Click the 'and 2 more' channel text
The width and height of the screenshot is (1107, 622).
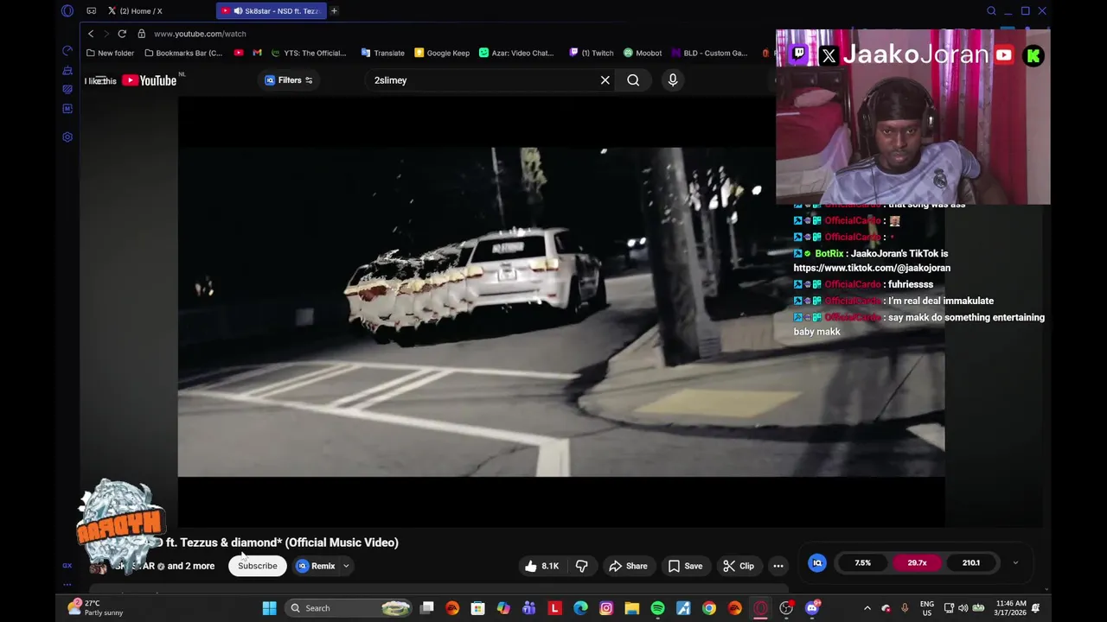click(190, 566)
